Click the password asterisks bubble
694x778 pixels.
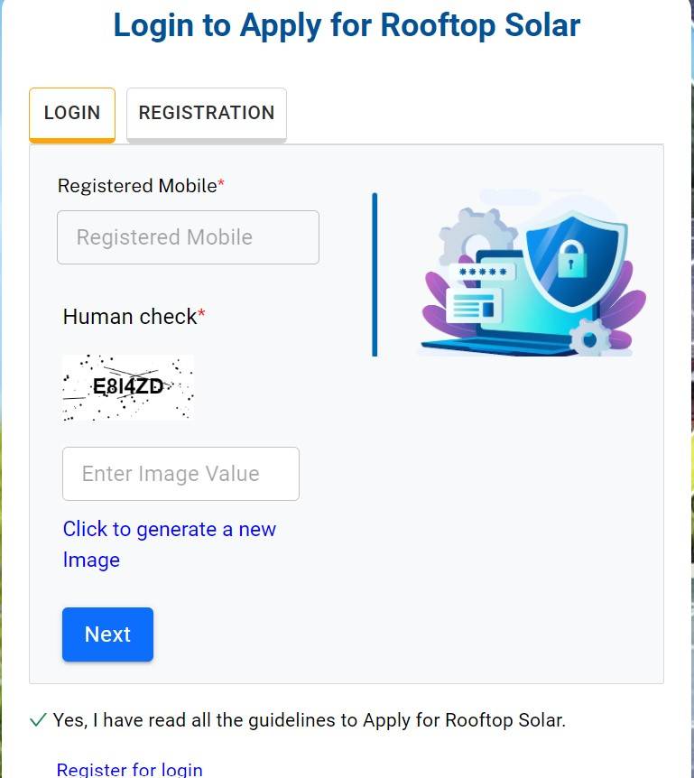483,272
